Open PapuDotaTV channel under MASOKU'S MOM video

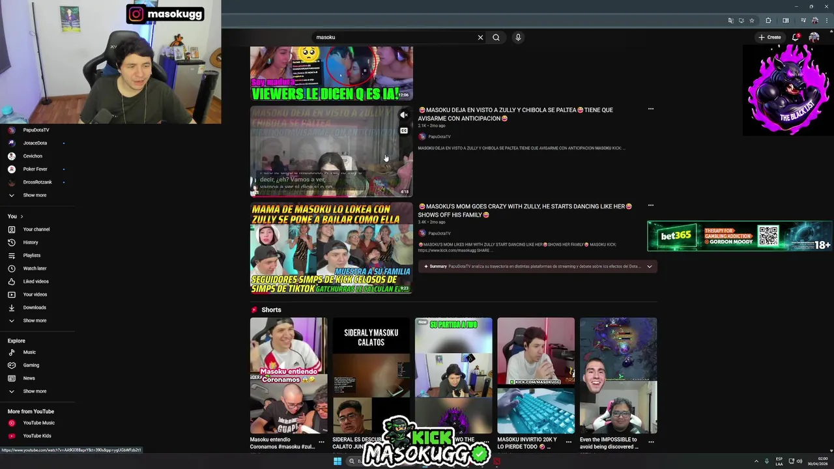coord(439,233)
